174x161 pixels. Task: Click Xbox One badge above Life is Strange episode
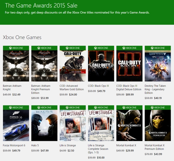[73, 107]
